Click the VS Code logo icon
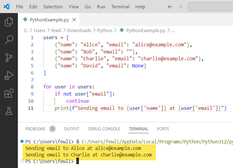233x168 pixels. click(x=7, y=7)
